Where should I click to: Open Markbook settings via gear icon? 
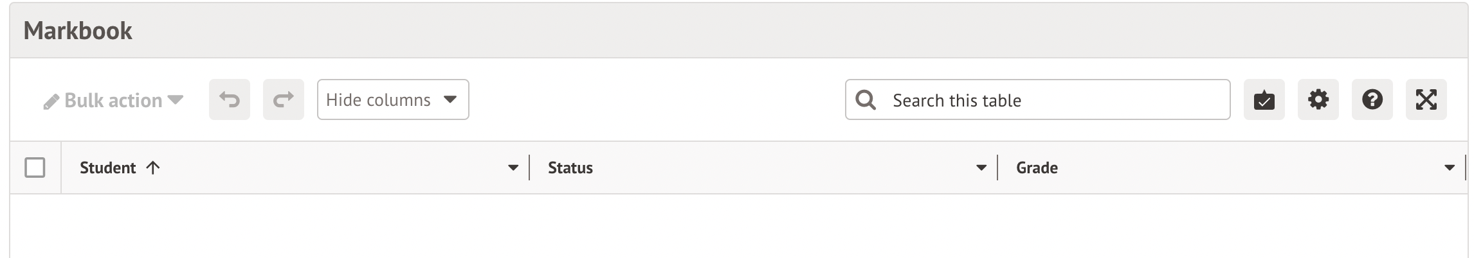pyautogui.click(x=1318, y=99)
